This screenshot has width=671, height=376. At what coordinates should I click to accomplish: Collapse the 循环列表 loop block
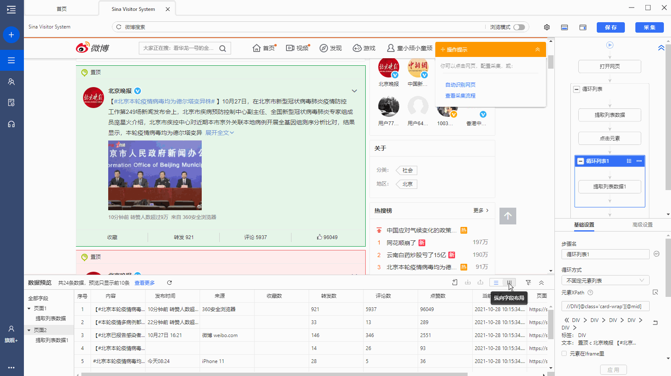577,89
